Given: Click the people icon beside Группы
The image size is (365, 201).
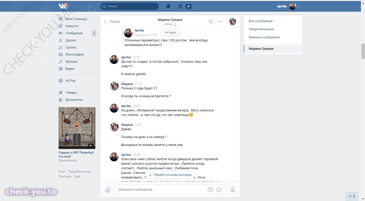Looking at the screenshot, I should click(x=61, y=47).
